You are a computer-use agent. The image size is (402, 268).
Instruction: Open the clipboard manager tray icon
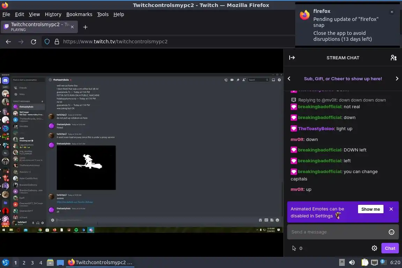(365, 262)
